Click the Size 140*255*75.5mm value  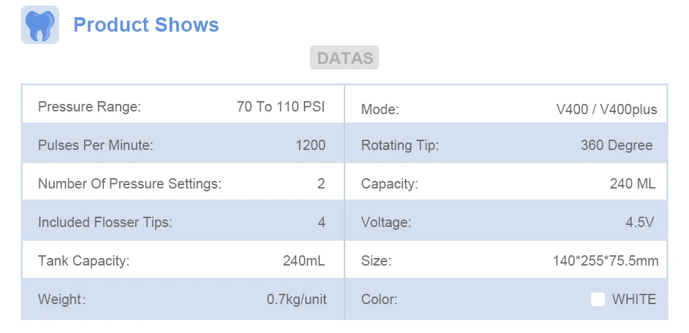pyautogui.click(x=606, y=261)
